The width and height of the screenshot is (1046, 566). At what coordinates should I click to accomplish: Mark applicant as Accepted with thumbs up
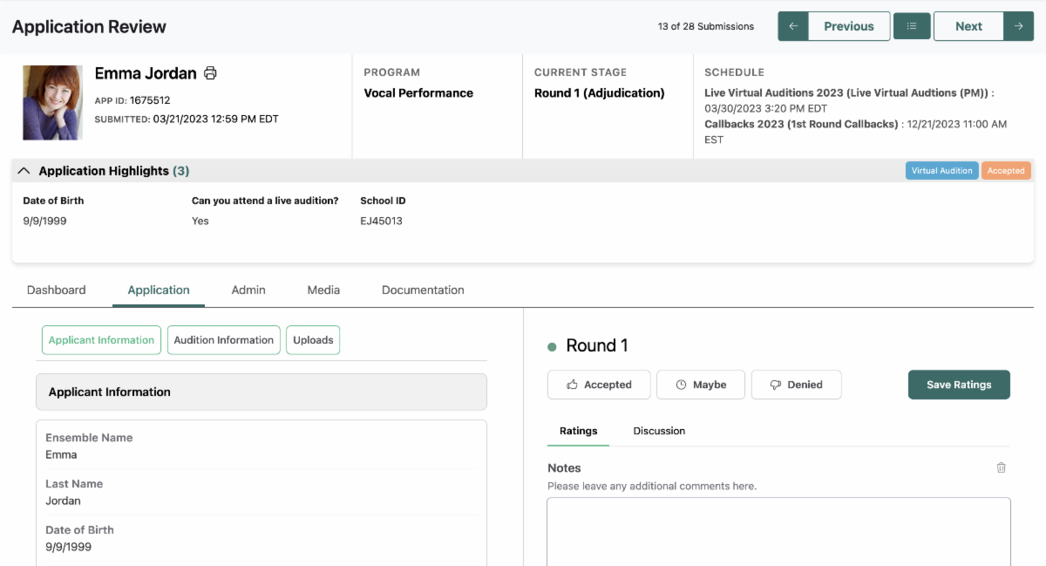pos(599,385)
